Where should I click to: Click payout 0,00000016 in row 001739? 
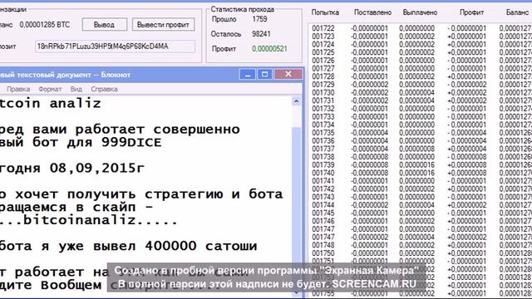[x=416, y=164]
